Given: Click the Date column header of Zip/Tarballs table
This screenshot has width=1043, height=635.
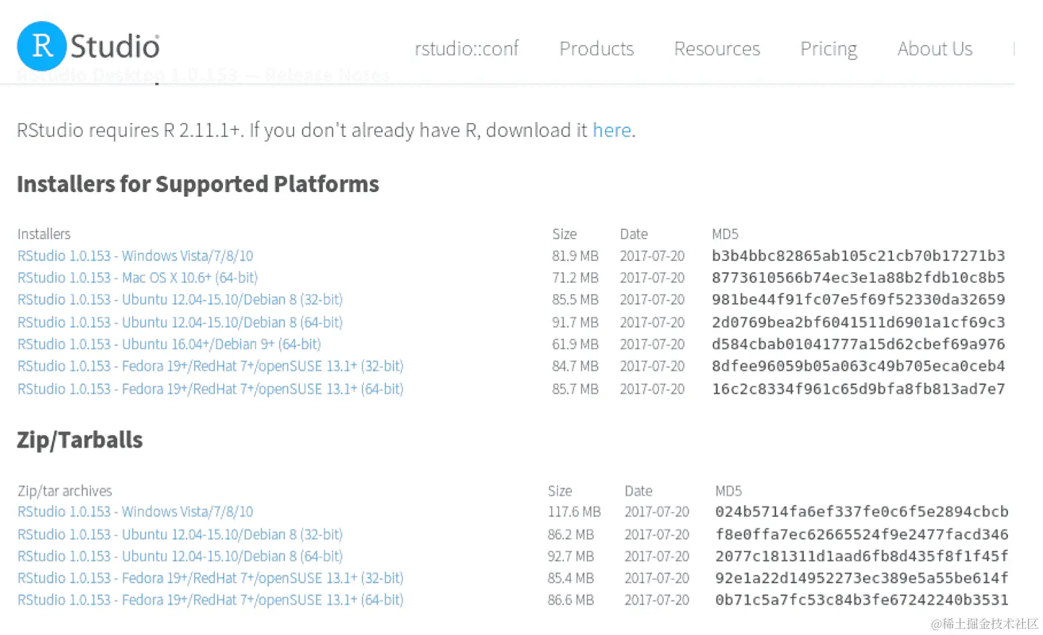Looking at the screenshot, I should click(638, 491).
